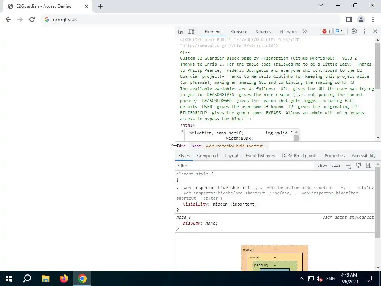Viewport: 381px width, 286px height.
Task: Go back with browser back arrow
Action: coord(8,19)
